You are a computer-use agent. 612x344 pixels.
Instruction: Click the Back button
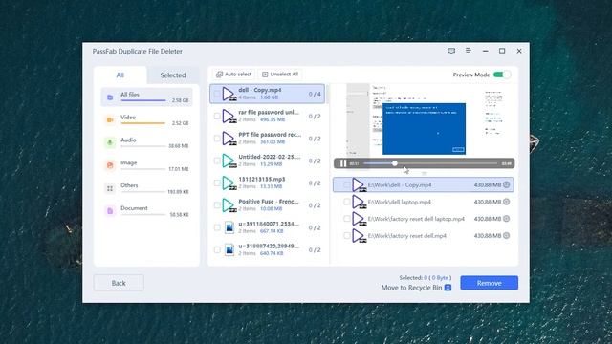click(119, 283)
